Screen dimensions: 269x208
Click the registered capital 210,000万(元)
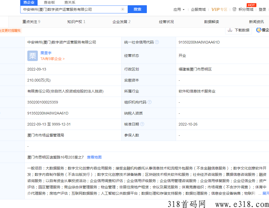point(39,80)
